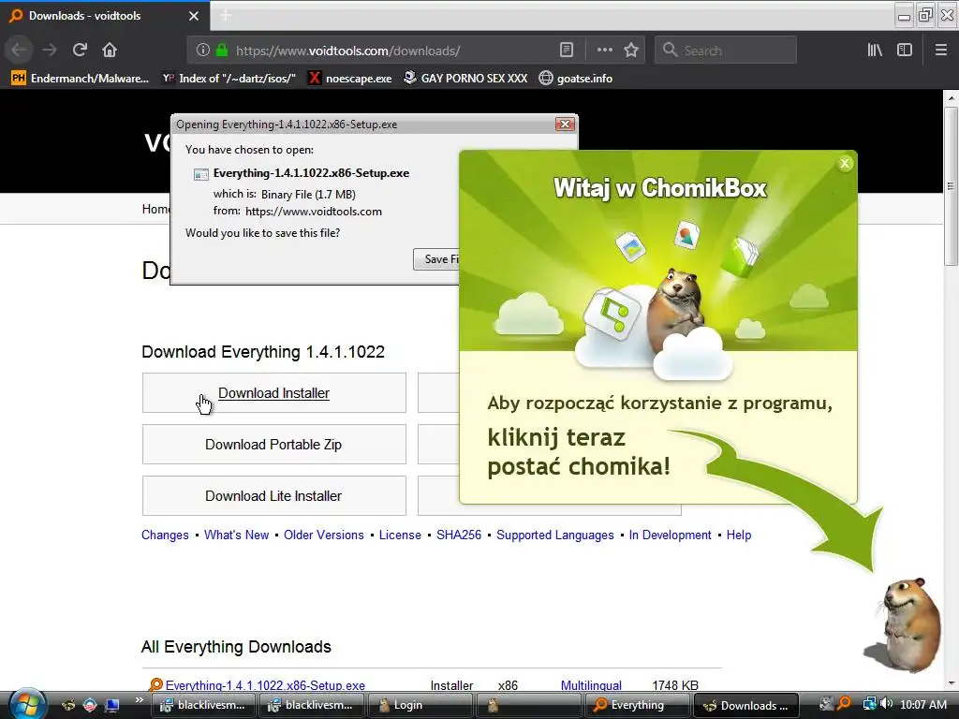
Task: Close the ChomikBox welcome popup
Action: 845,163
